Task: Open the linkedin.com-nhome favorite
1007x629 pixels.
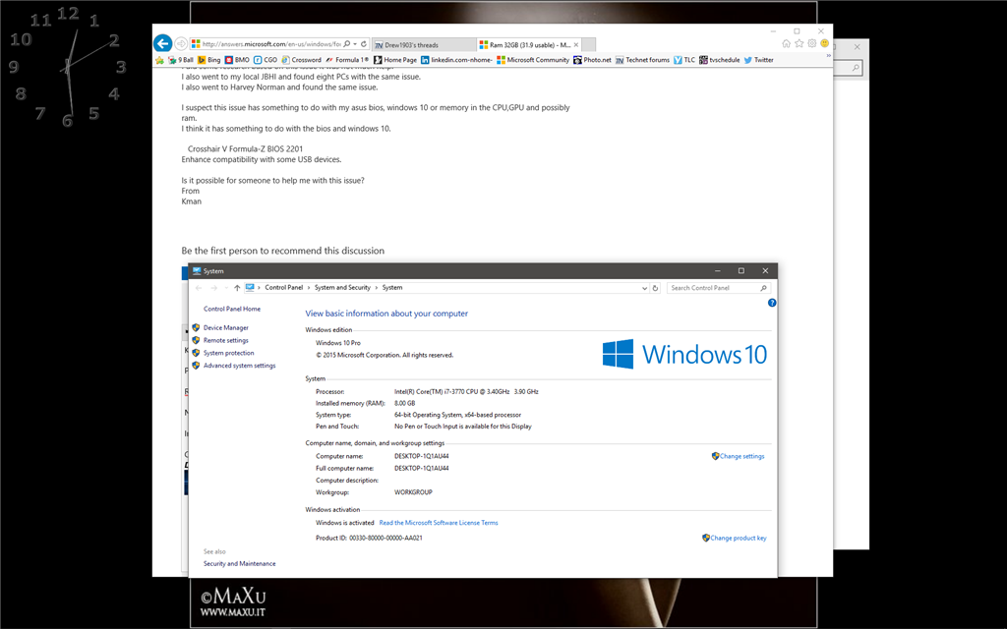Action: coord(456,60)
